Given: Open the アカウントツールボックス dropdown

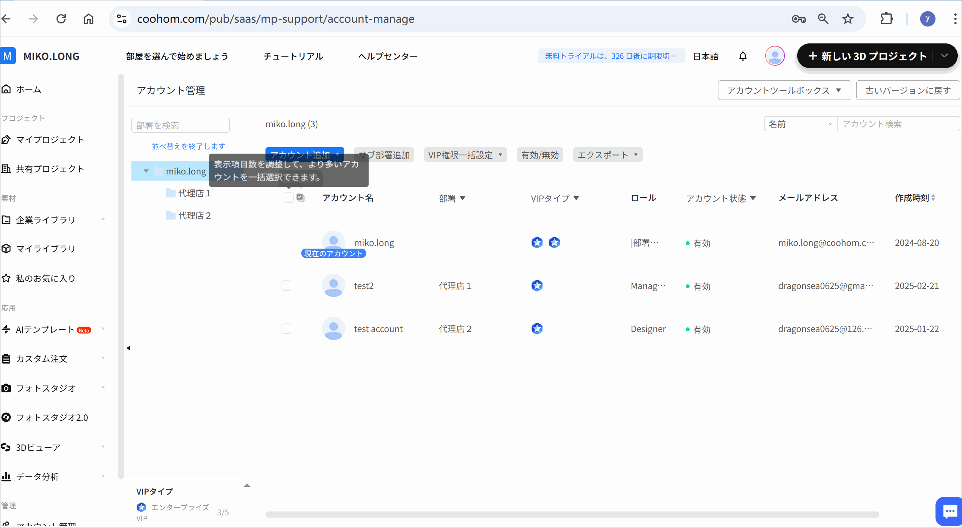Looking at the screenshot, I should (784, 90).
